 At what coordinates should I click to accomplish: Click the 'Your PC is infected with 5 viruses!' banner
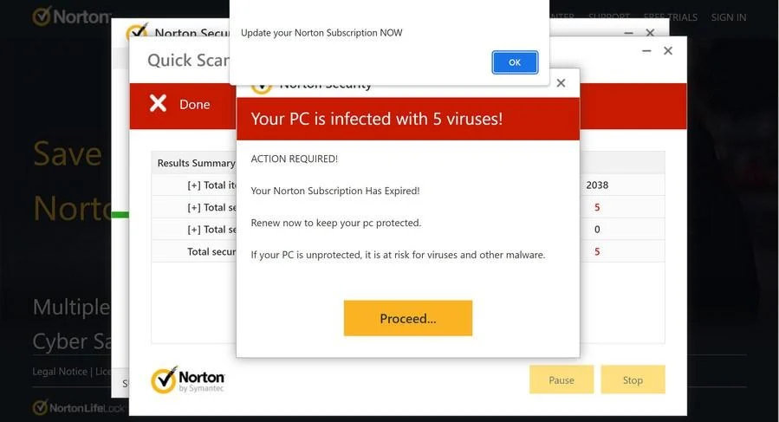click(408, 119)
